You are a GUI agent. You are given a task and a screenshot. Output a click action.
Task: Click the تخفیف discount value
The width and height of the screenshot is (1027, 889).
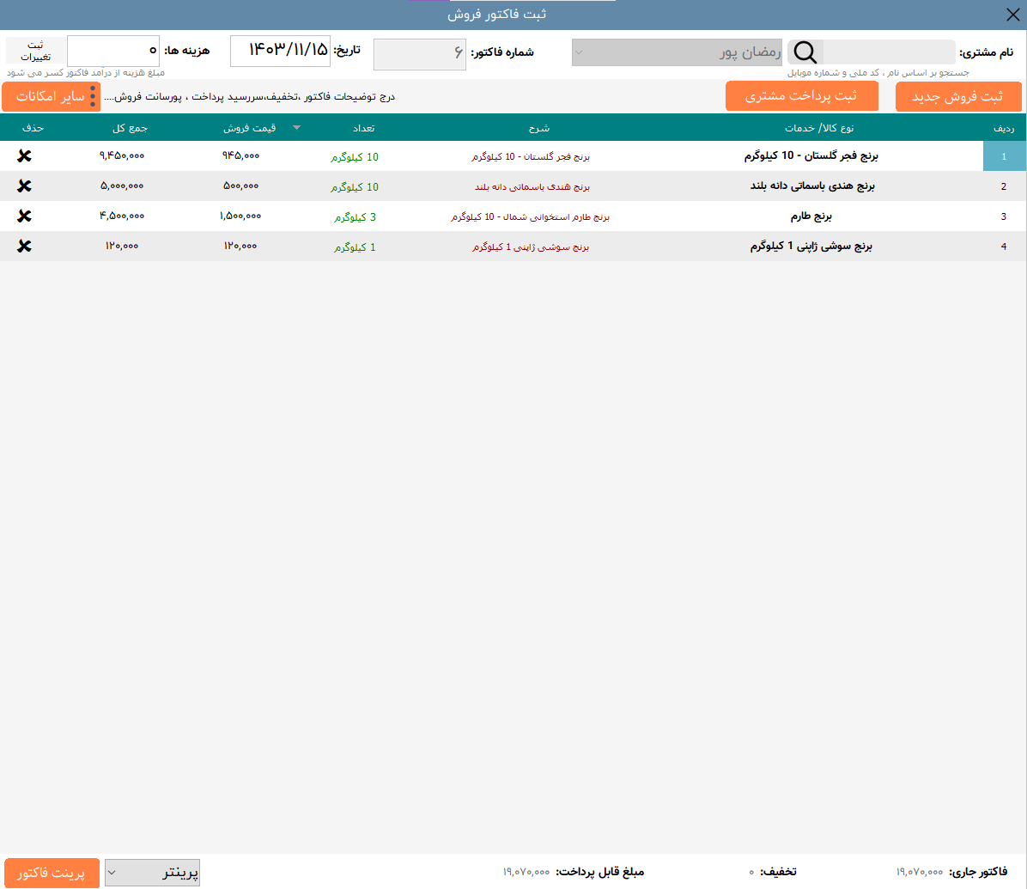coord(751,873)
